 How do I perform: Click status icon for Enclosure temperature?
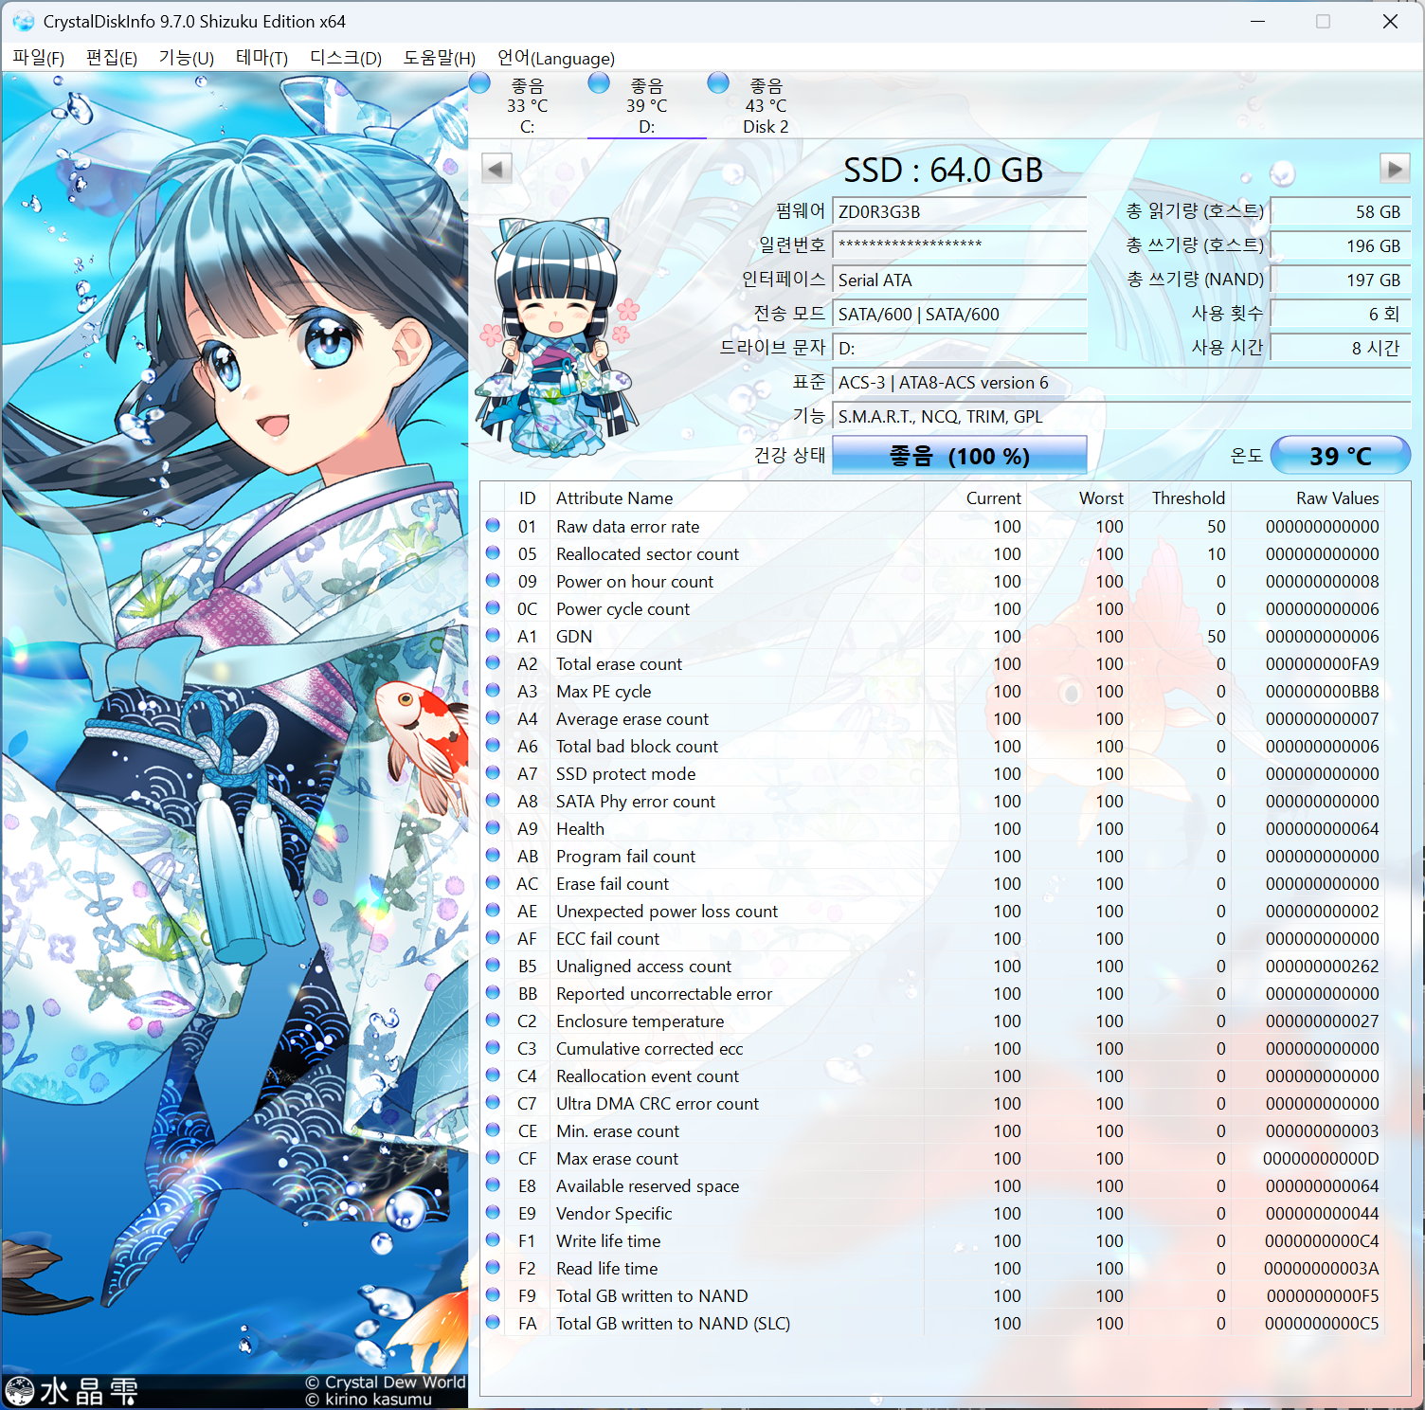pos(493,1020)
